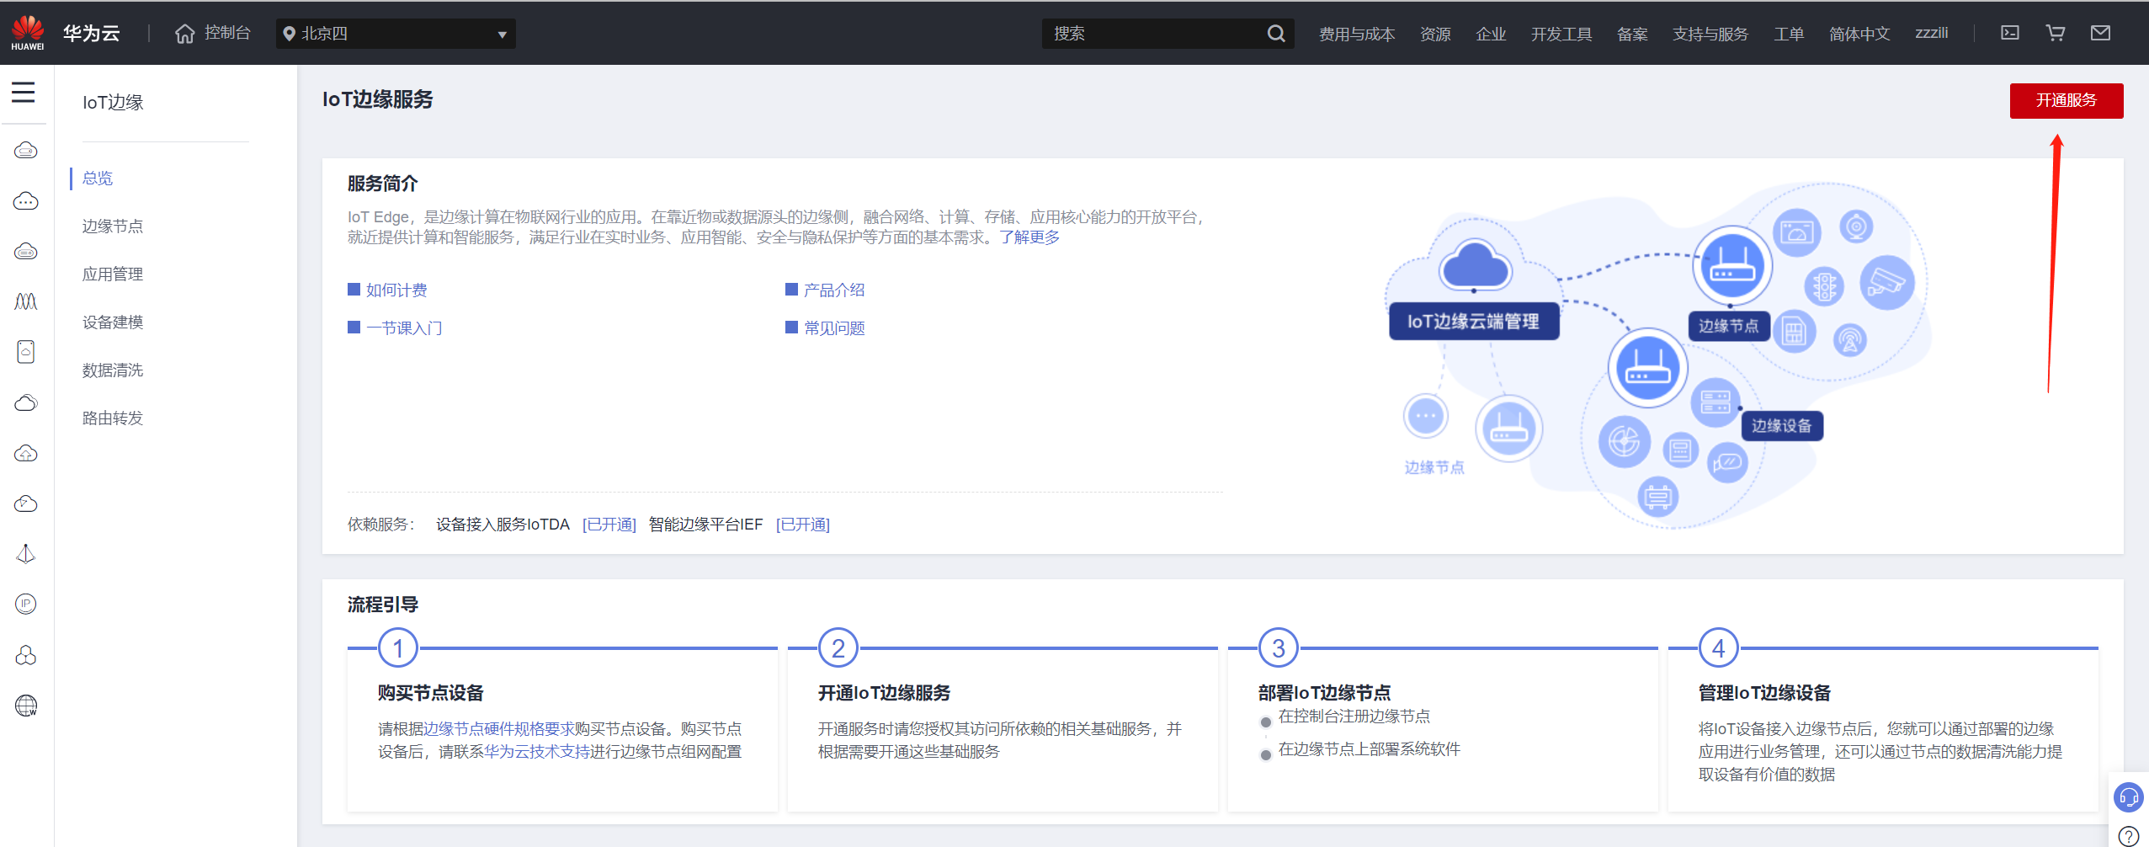Open the 华为云技术支持 link
The width and height of the screenshot is (2149, 847).
[x=537, y=752]
